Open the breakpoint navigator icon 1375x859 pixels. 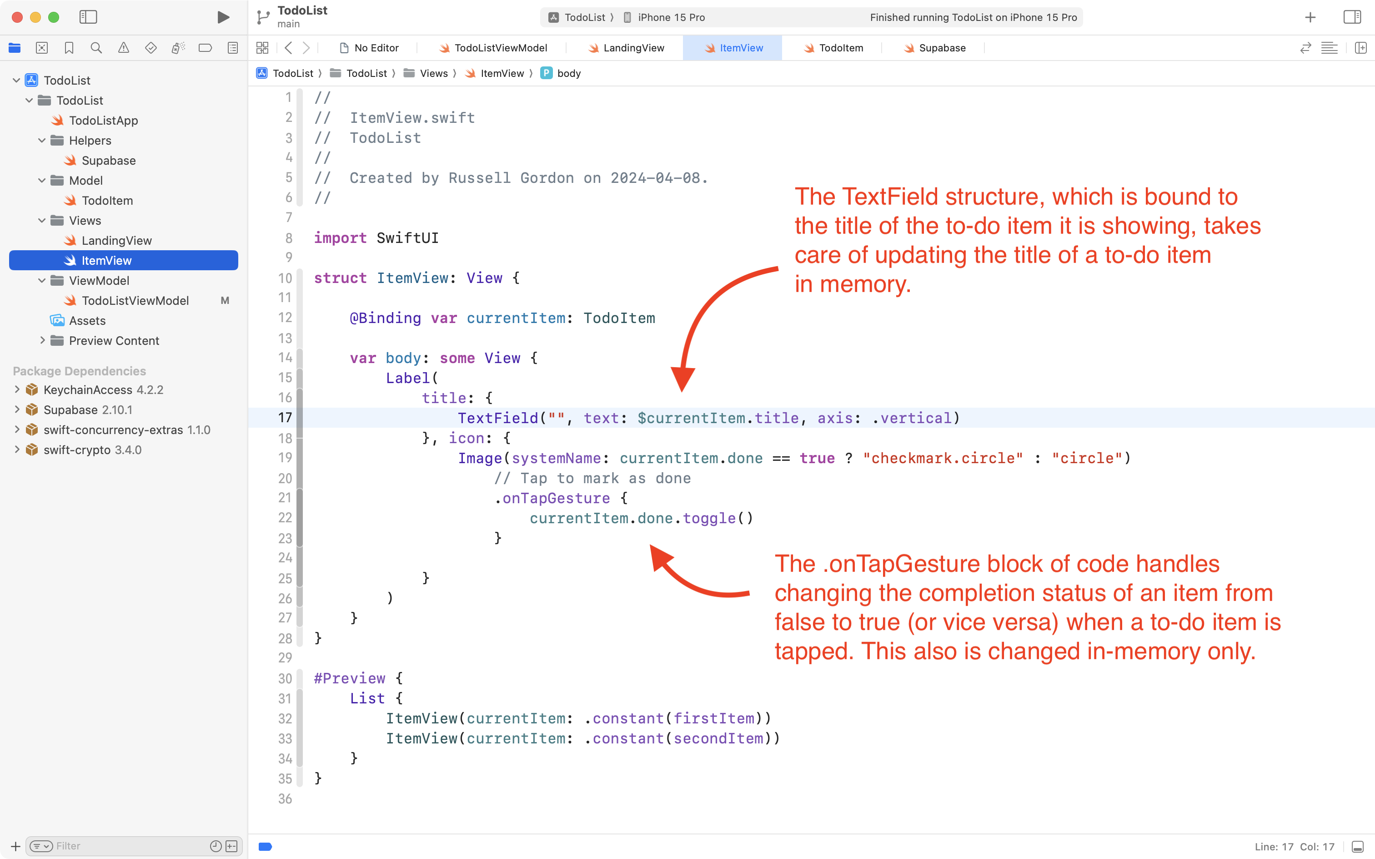[x=205, y=48]
